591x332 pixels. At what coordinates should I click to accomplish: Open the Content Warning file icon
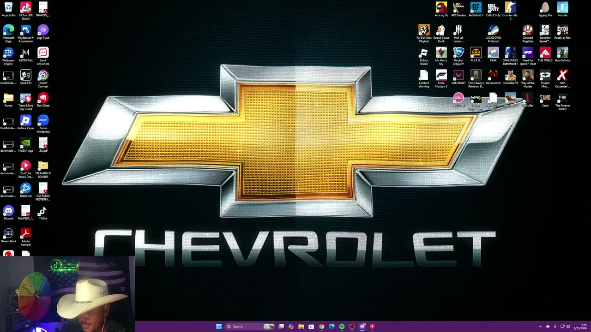tap(424, 79)
